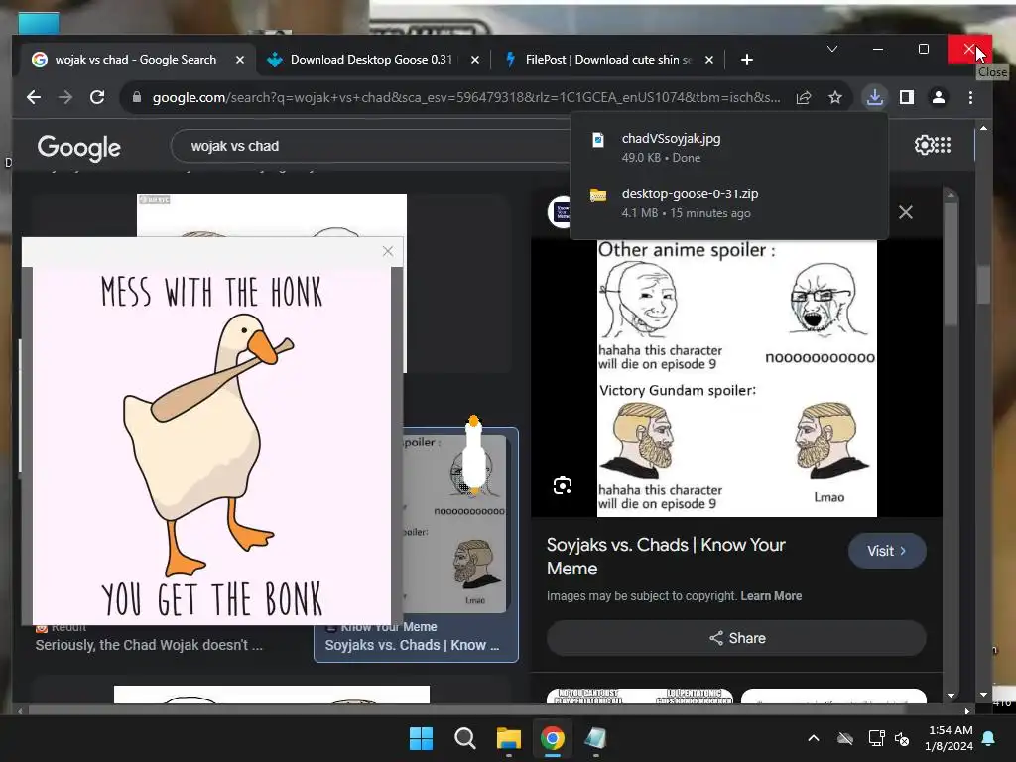This screenshot has height=762, width=1016.
Task: Open the Reddit result Seriously, the Chad Wojak
Action: pyautogui.click(x=149, y=645)
